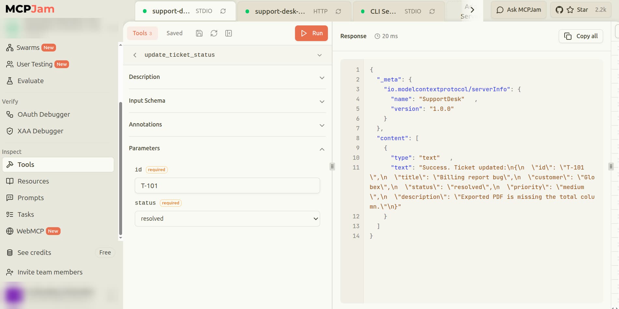
Task: Expand the Annotations section
Action: pos(227,125)
